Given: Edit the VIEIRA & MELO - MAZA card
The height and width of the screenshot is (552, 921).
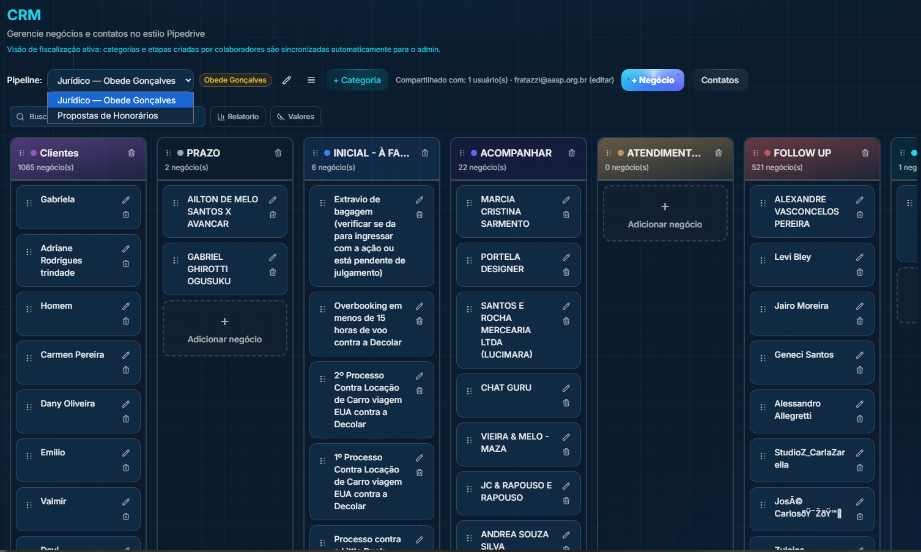Looking at the screenshot, I should (x=566, y=437).
